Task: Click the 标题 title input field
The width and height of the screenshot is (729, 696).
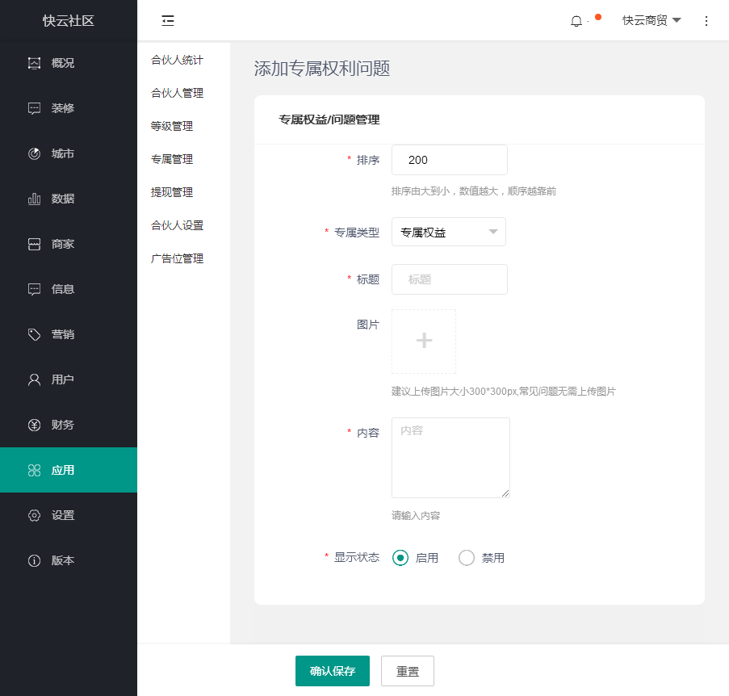Action: click(450, 279)
